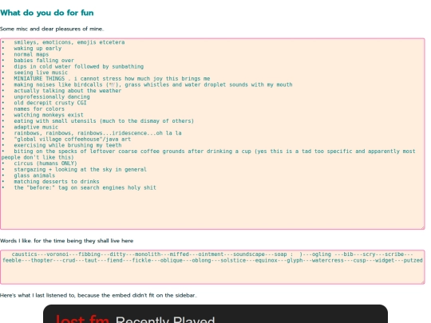This screenshot has width=431, height=323.
Task: Click the 'babies falling over' line
Action: click(44, 61)
